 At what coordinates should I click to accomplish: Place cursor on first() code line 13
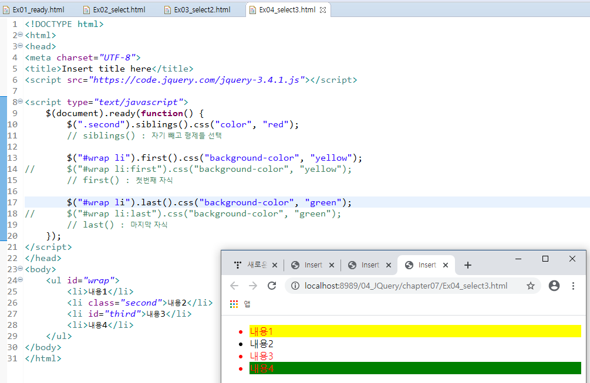(x=214, y=158)
